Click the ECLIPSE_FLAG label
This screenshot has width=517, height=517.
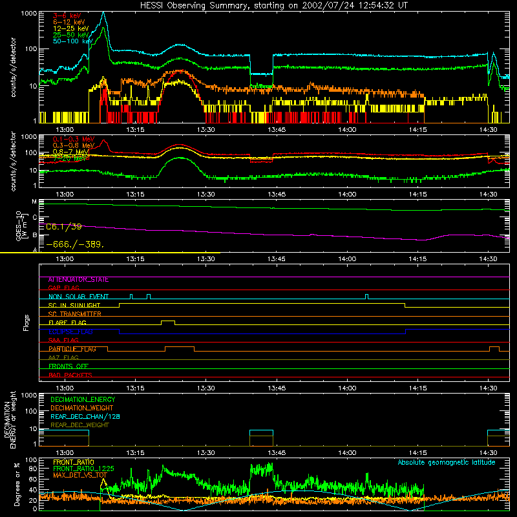[70, 332]
